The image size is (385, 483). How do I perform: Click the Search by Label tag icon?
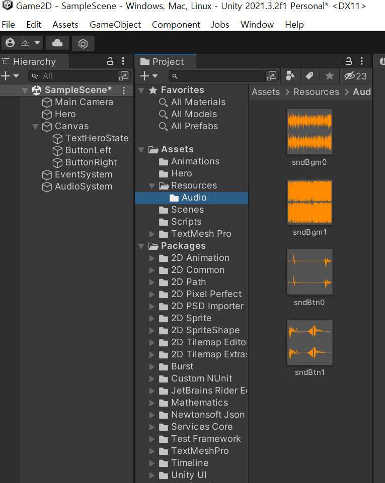(310, 76)
